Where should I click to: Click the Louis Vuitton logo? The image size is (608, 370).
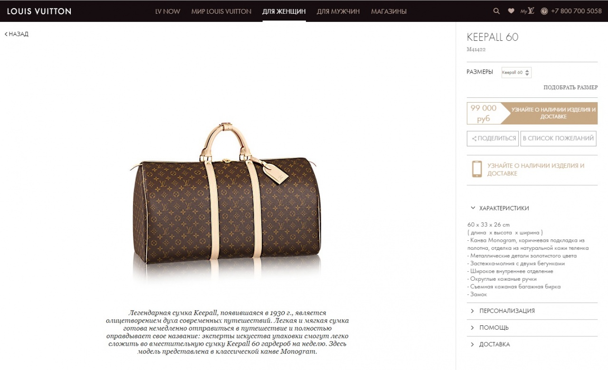[39, 11]
